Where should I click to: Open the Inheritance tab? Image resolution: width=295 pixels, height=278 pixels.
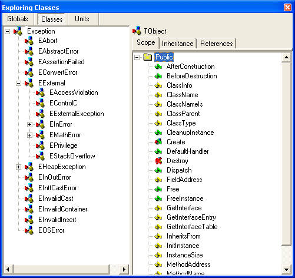tap(178, 44)
